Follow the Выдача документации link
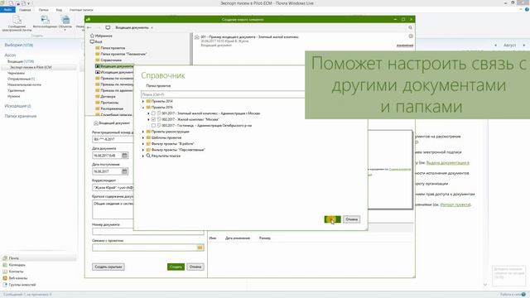This screenshot has width=530, height=298. [x=447, y=163]
